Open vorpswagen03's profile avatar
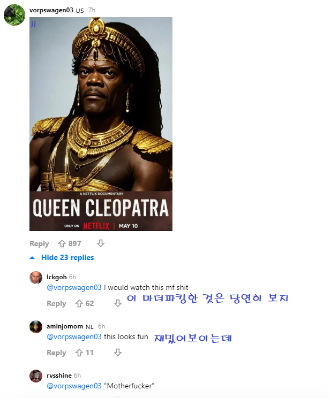The image size is (331, 398). pyautogui.click(x=14, y=15)
